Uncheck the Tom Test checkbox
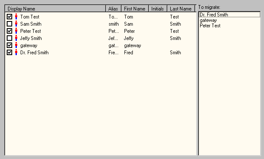The image size is (264, 159). coord(9,17)
